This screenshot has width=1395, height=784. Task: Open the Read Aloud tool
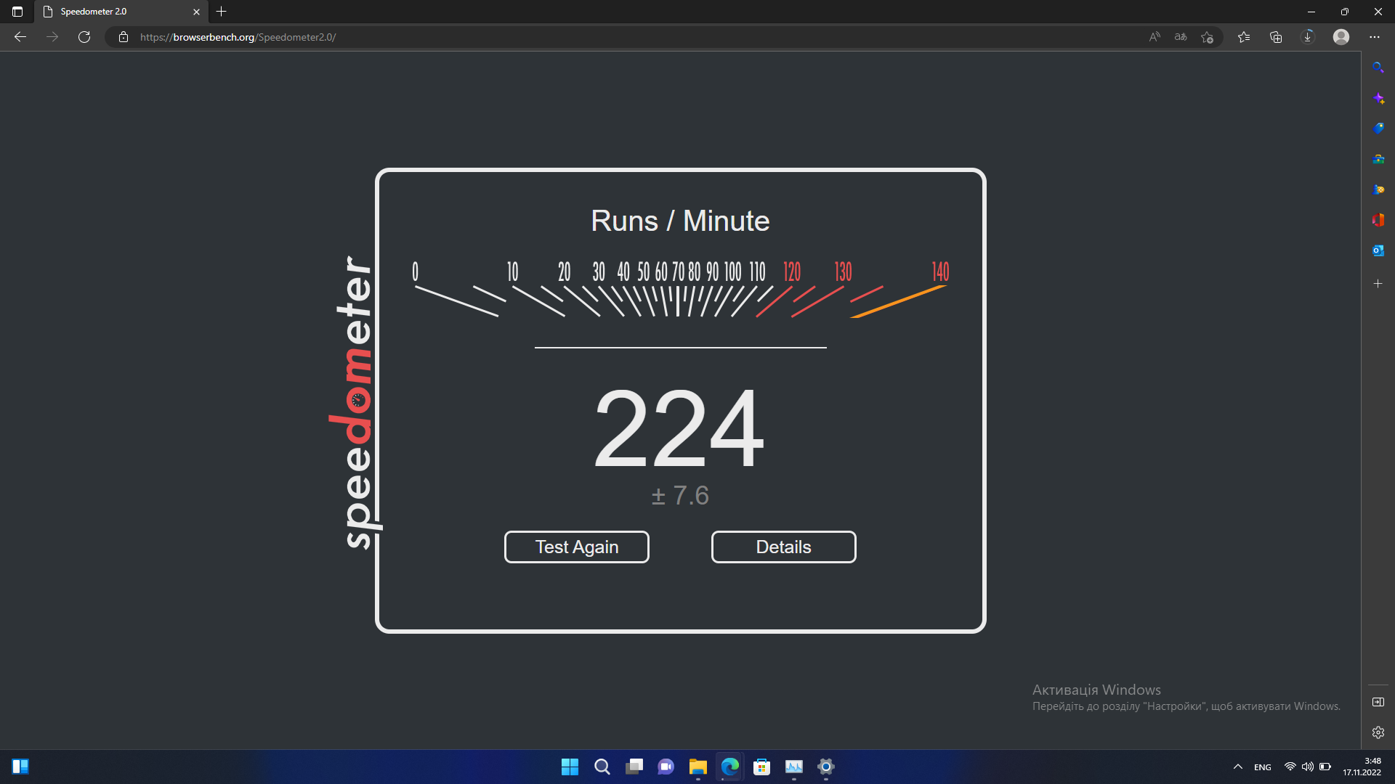point(1155,37)
